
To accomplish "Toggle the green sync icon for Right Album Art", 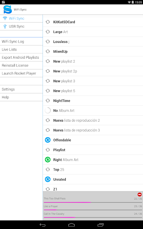I will tap(48, 160).
